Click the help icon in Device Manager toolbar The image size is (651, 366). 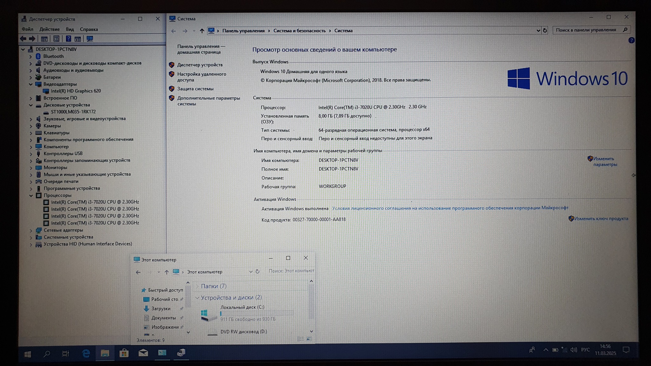coord(68,39)
